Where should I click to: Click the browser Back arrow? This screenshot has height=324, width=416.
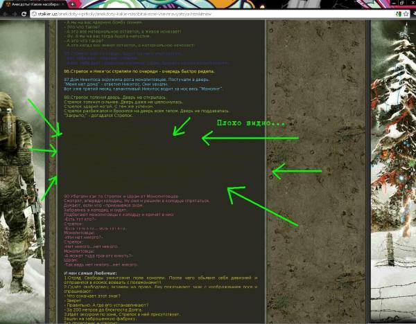(x=6, y=14)
